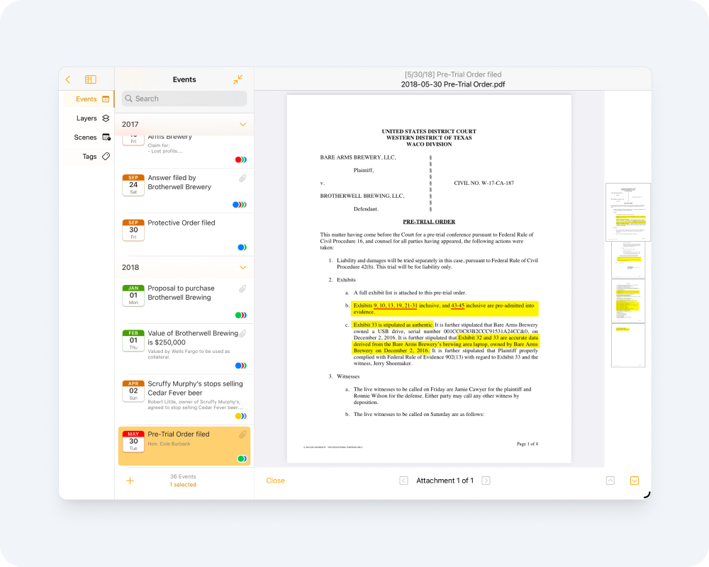Click layer dots on Pre-Trial Order event
This screenshot has width=709, height=567.
[x=242, y=459]
